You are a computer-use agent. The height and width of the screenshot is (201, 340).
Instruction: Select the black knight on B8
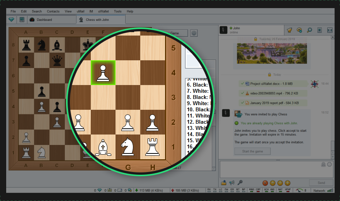click(42, 45)
